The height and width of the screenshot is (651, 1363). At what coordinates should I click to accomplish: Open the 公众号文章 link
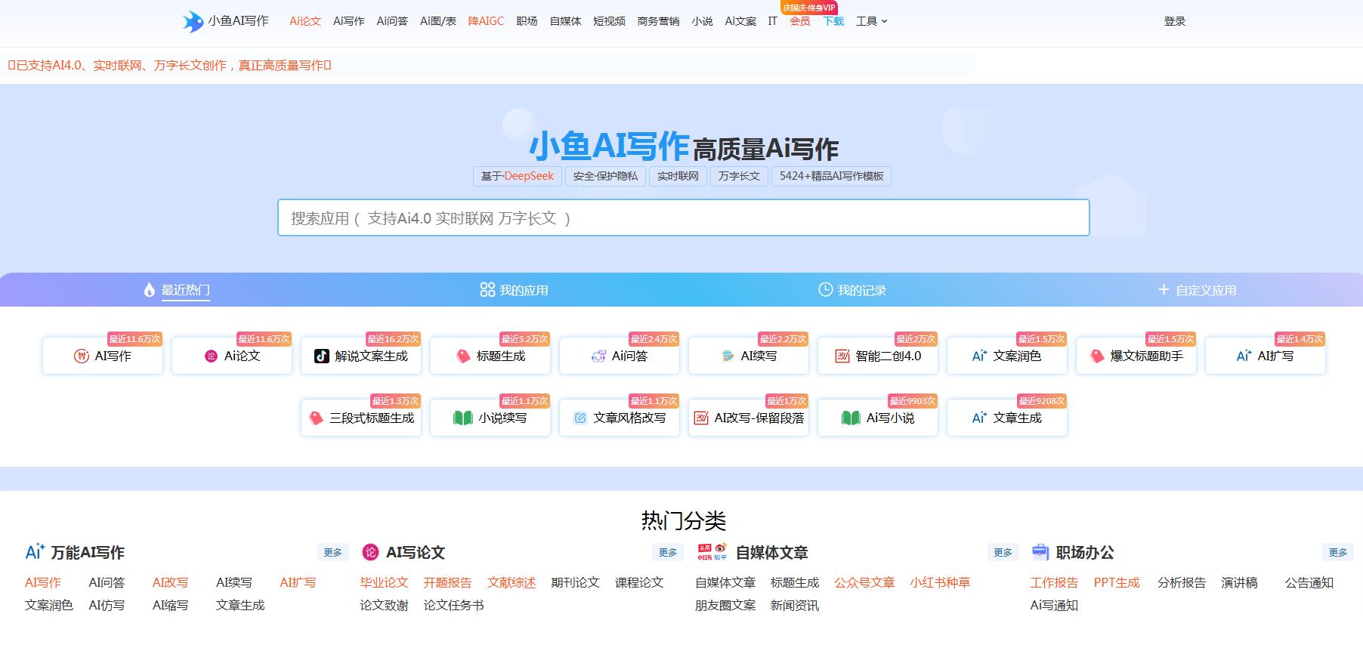(x=864, y=582)
